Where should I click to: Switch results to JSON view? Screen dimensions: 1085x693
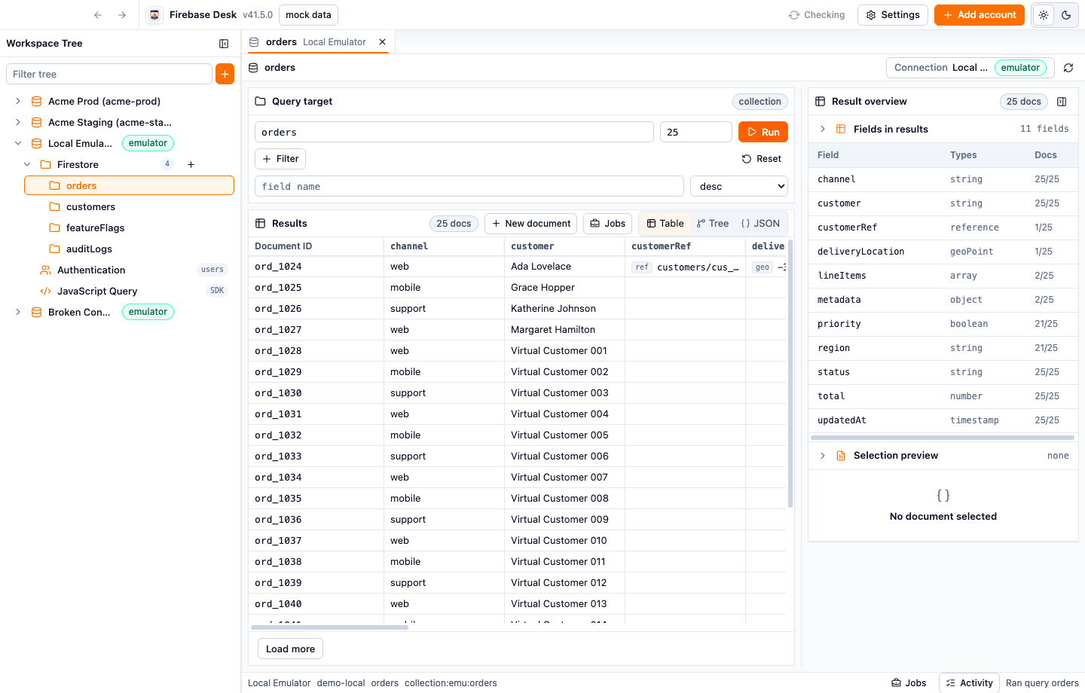click(760, 224)
